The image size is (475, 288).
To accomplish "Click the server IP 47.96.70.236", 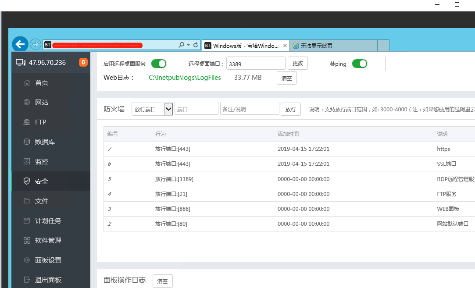I will [x=47, y=62].
